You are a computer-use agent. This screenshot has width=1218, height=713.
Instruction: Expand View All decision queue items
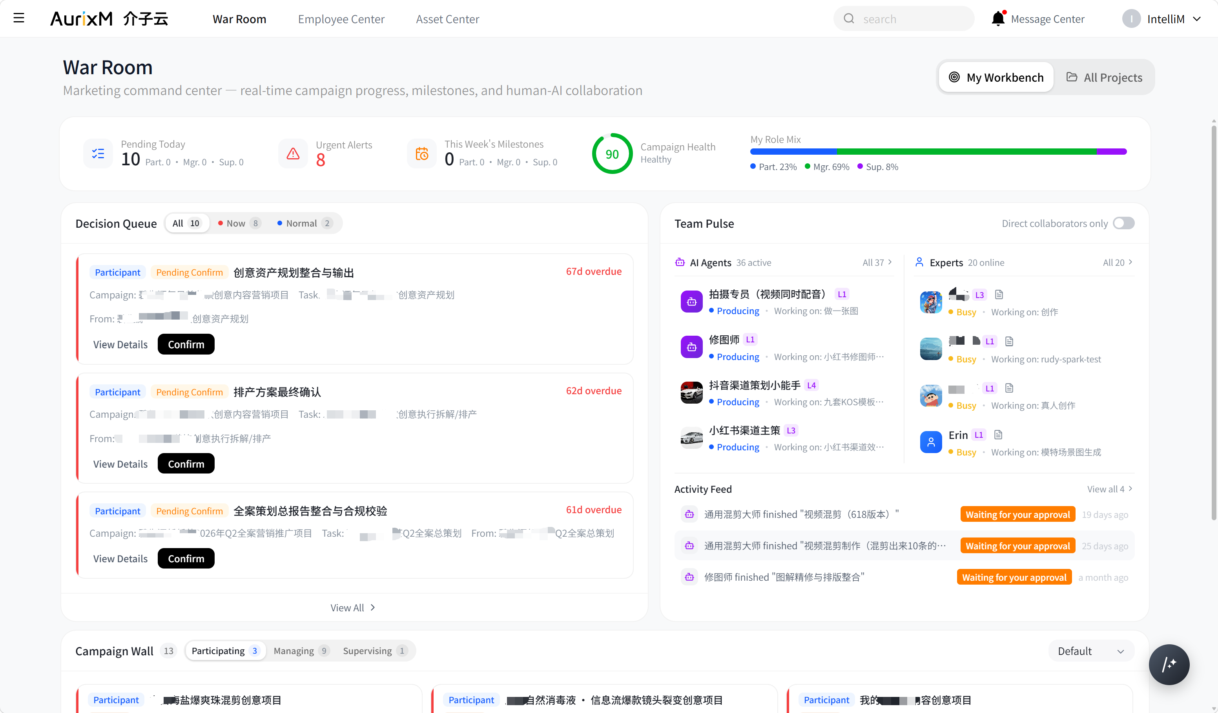click(x=353, y=607)
